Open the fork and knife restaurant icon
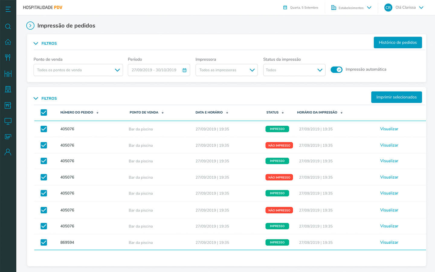The height and width of the screenshot is (272, 435). click(x=8, y=57)
